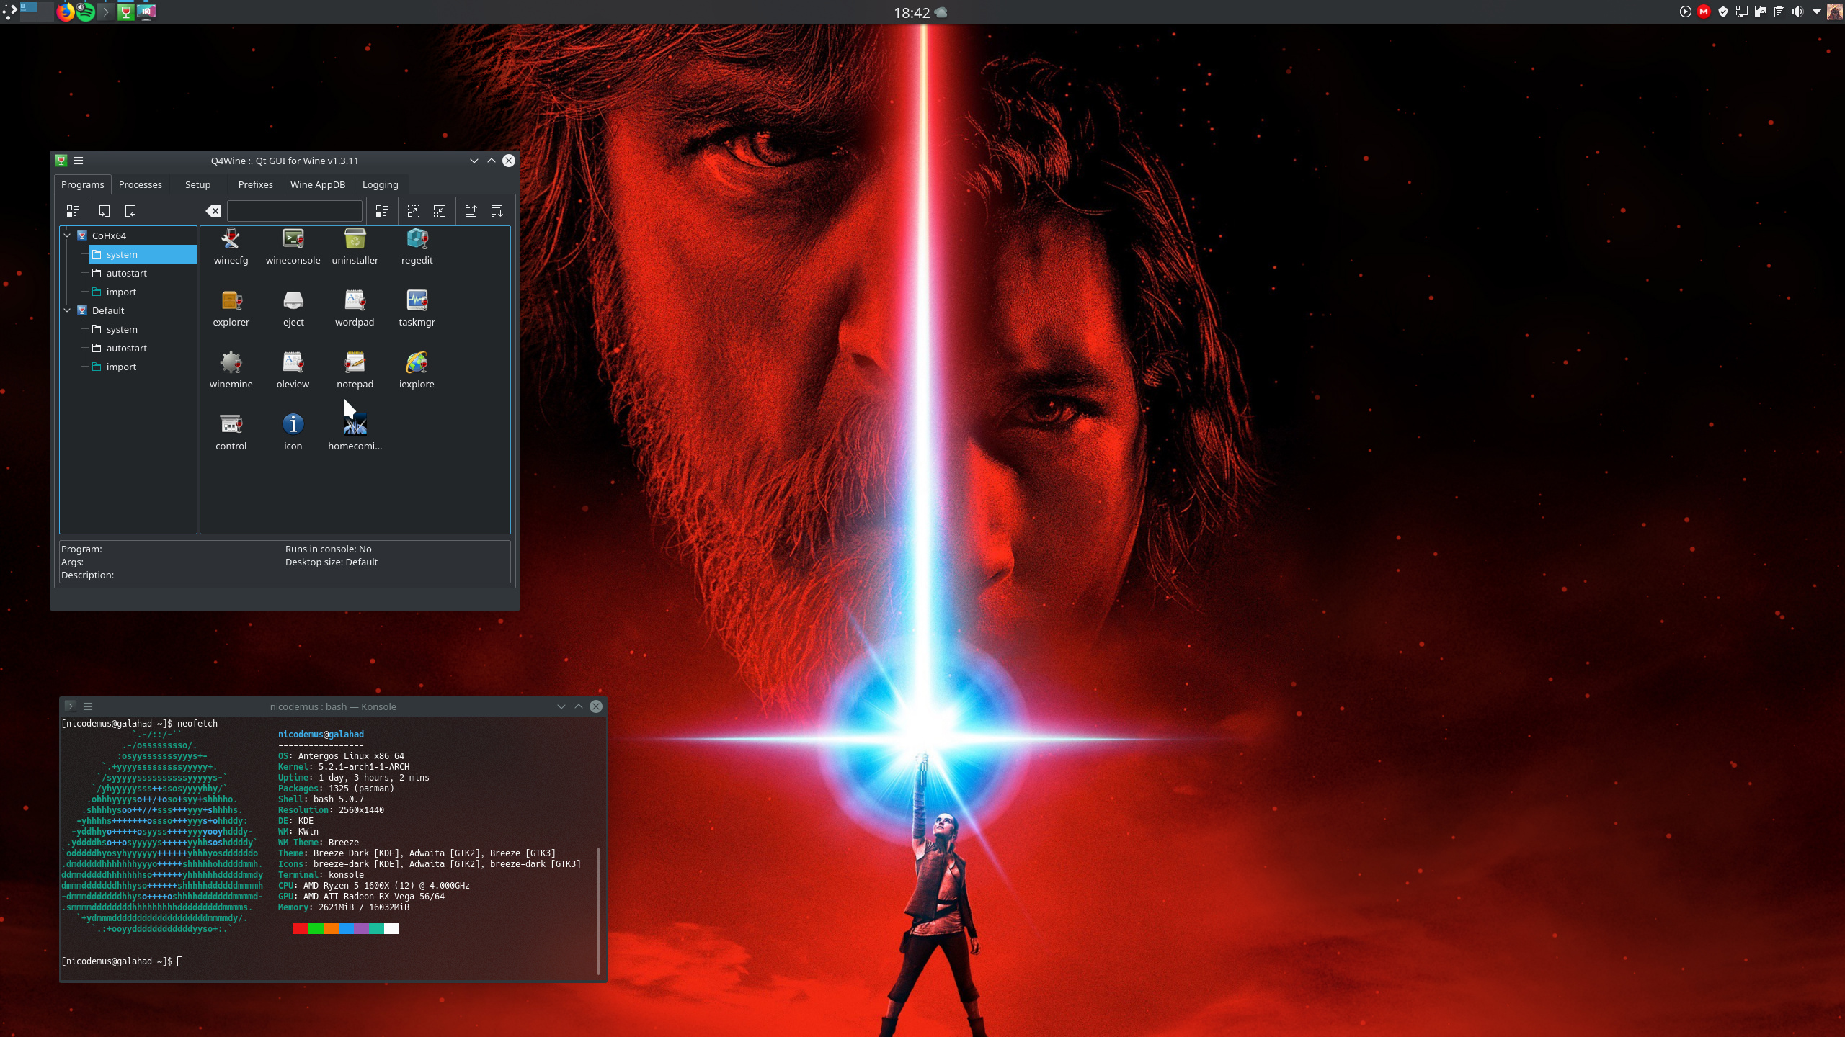Click the sort ascending toolbar icon

(x=471, y=211)
